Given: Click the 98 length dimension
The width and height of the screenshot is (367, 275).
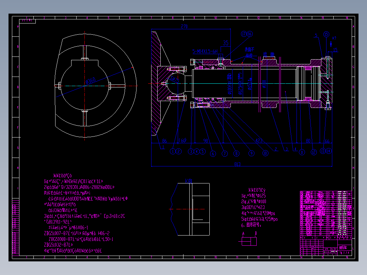Looking at the screenshot, I should click(x=206, y=141).
